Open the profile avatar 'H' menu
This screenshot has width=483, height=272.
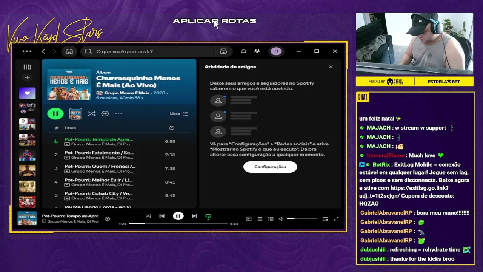pyautogui.click(x=276, y=51)
